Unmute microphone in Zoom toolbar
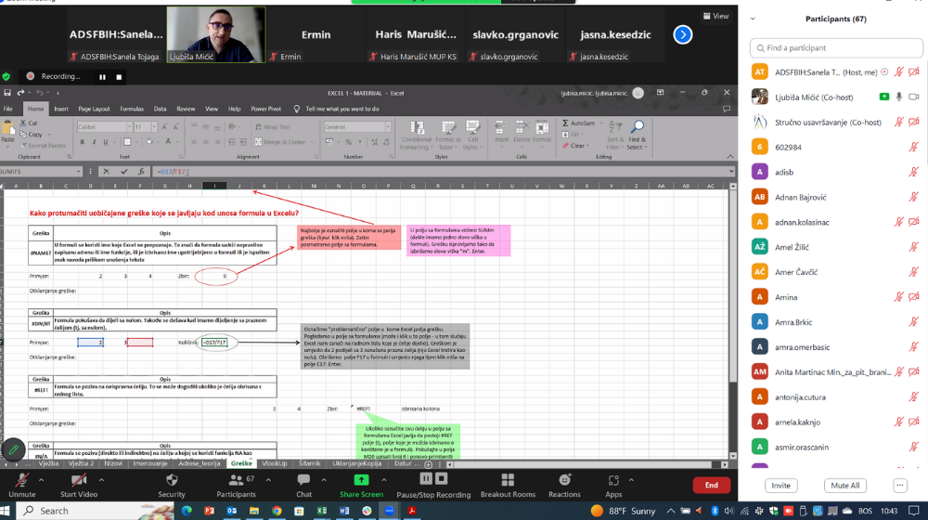 pyautogui.click(x=22, y=485)
